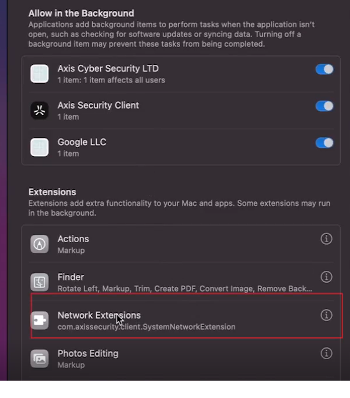
Task: Click the Extensions section heading
Action: pos(52,192)
